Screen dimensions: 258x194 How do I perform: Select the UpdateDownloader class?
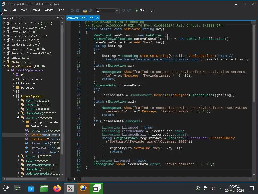coord(43,173)
